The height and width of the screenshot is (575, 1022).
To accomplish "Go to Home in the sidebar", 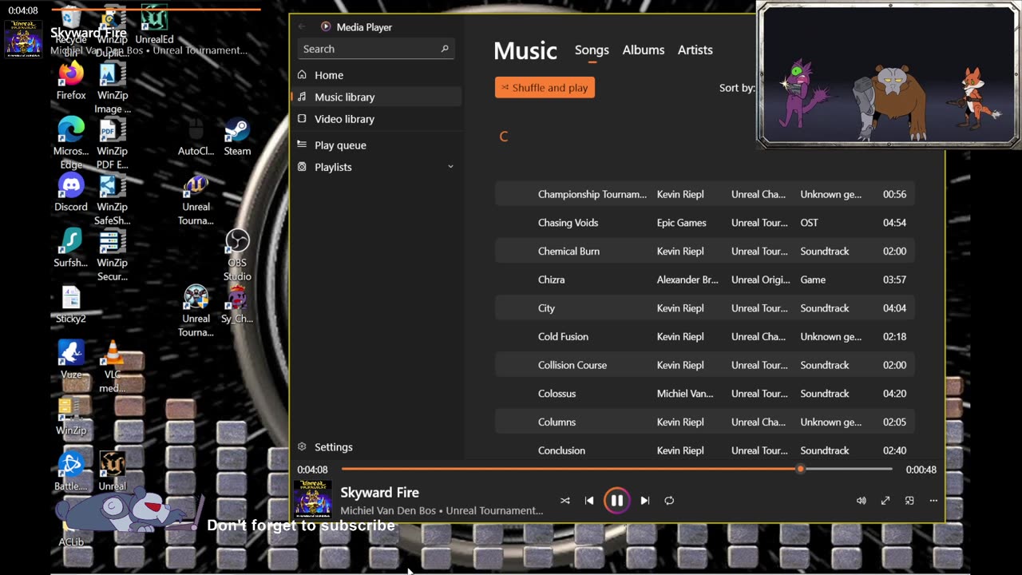I will (x=377, y=75).
